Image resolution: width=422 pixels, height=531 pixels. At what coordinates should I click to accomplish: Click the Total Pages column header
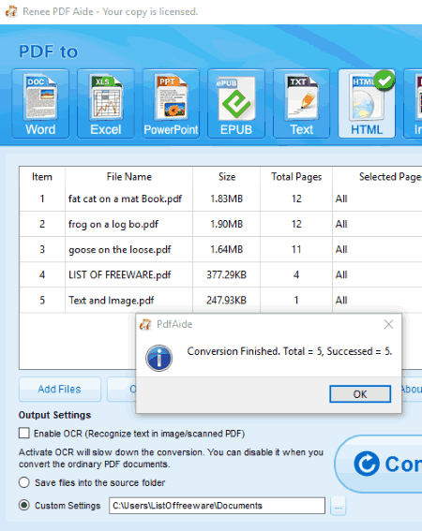(x=296, y=177)
